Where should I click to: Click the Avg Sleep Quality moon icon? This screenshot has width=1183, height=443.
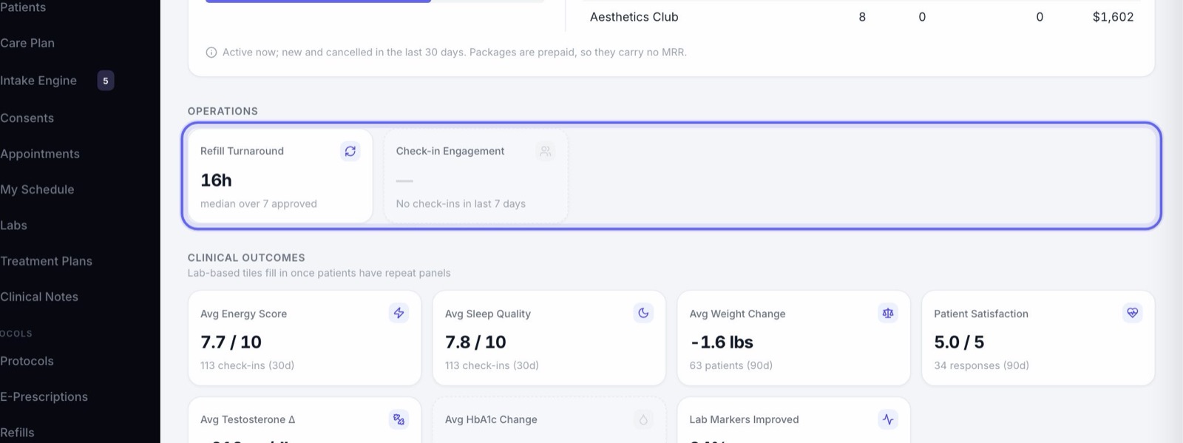[643, 313]
